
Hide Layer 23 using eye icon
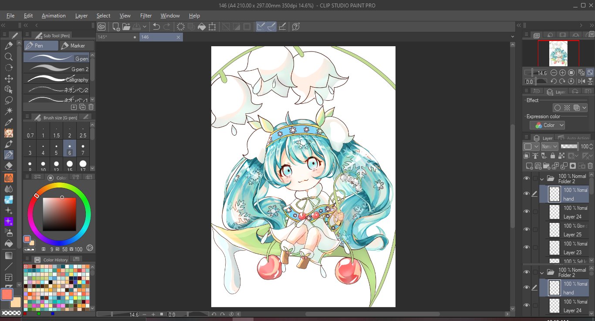click(527, 247)
